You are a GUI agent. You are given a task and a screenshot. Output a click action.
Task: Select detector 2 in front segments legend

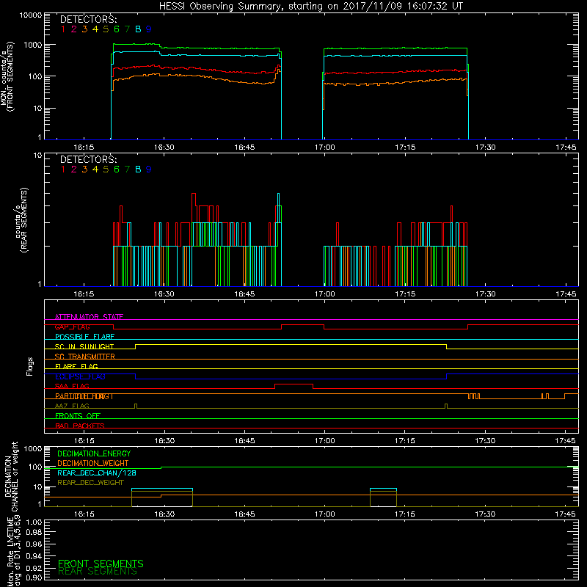tap(74, 29)
